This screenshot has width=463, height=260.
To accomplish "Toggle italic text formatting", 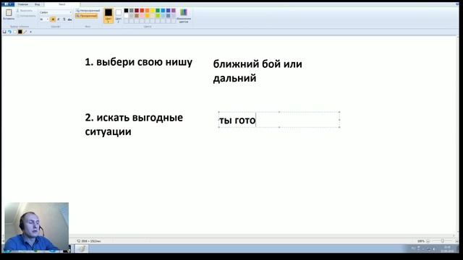I will (x=59, y=19).
